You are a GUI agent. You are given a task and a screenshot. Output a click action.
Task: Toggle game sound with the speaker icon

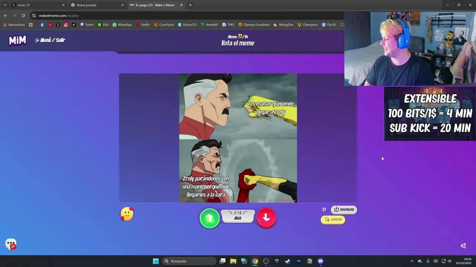463,245
